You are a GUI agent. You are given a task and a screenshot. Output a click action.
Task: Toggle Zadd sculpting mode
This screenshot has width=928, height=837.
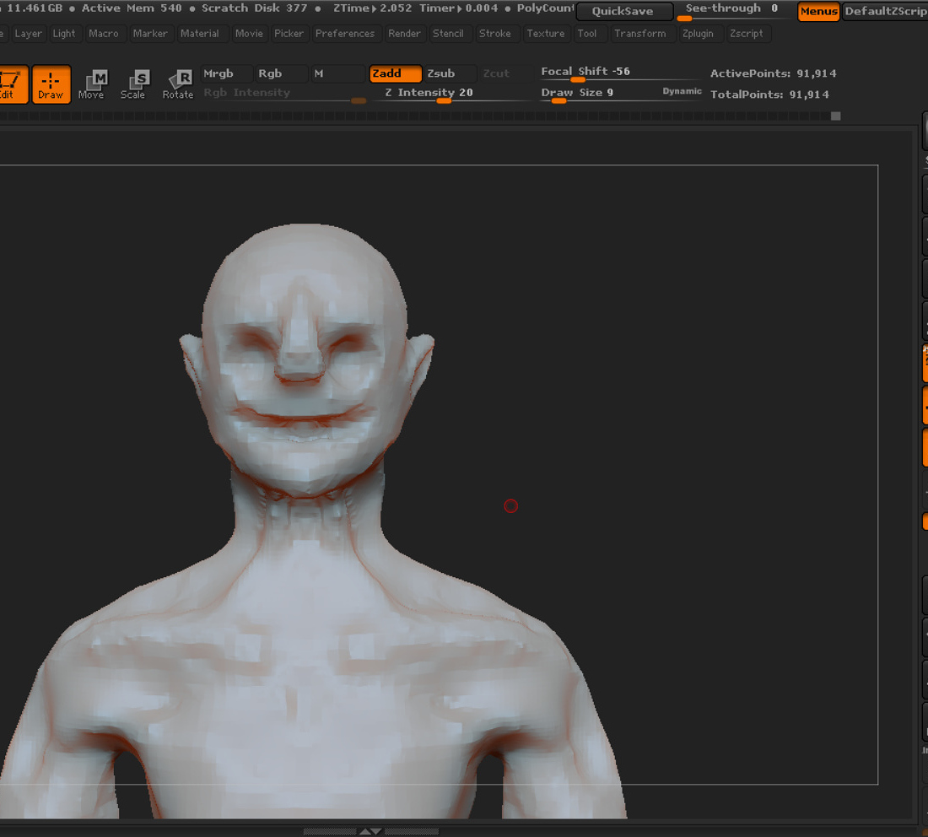(396, 73)
